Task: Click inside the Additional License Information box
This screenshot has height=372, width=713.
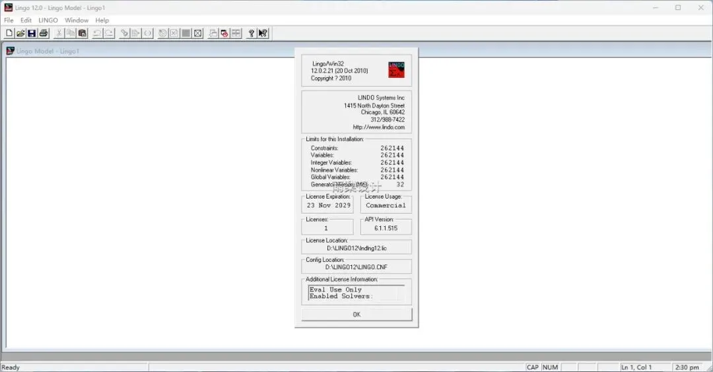Action: point(356,292)
